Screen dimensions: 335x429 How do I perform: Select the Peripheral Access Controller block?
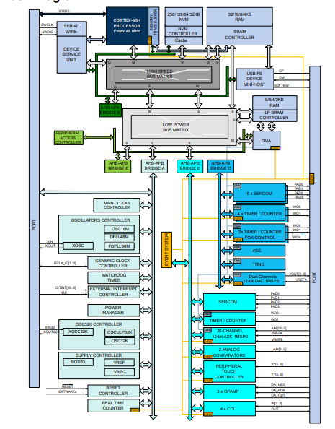(68, 138)
